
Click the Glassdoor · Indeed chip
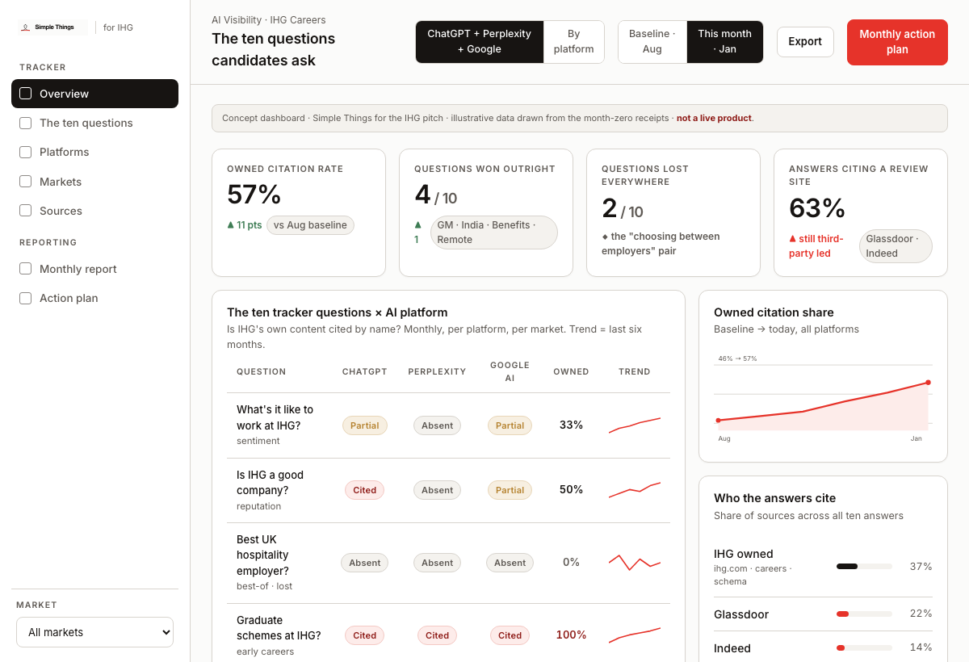coord(896,246)
